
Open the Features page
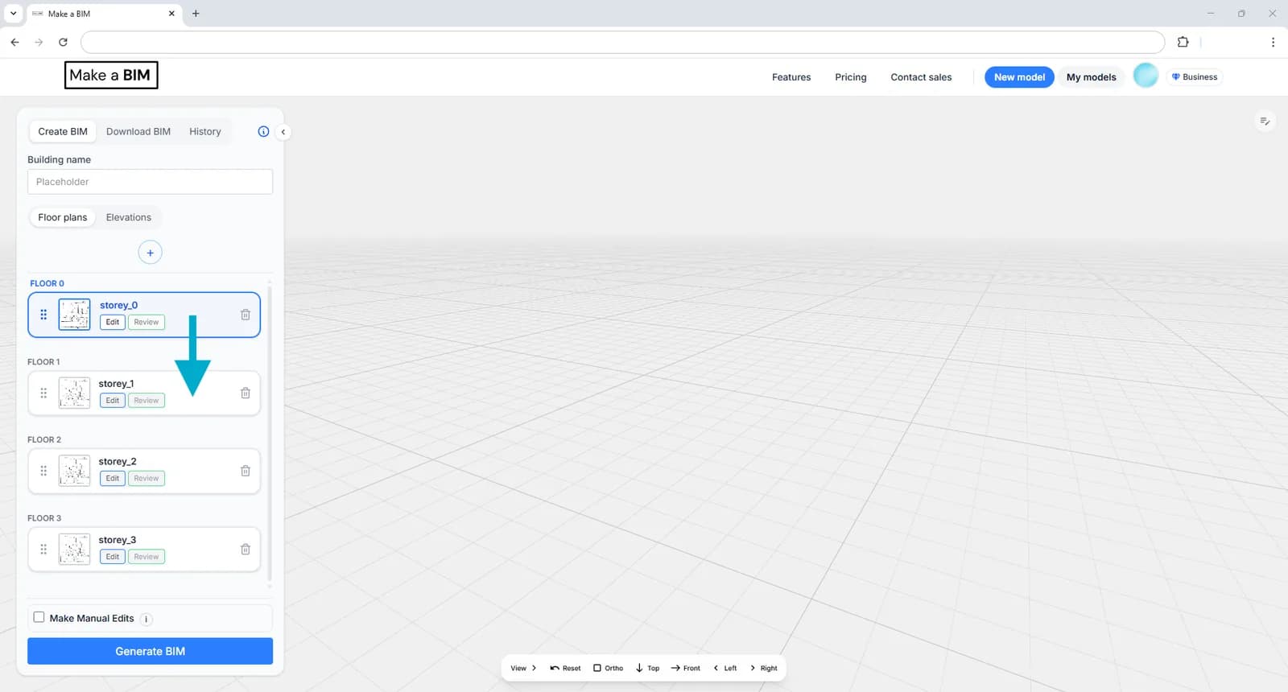791,77
